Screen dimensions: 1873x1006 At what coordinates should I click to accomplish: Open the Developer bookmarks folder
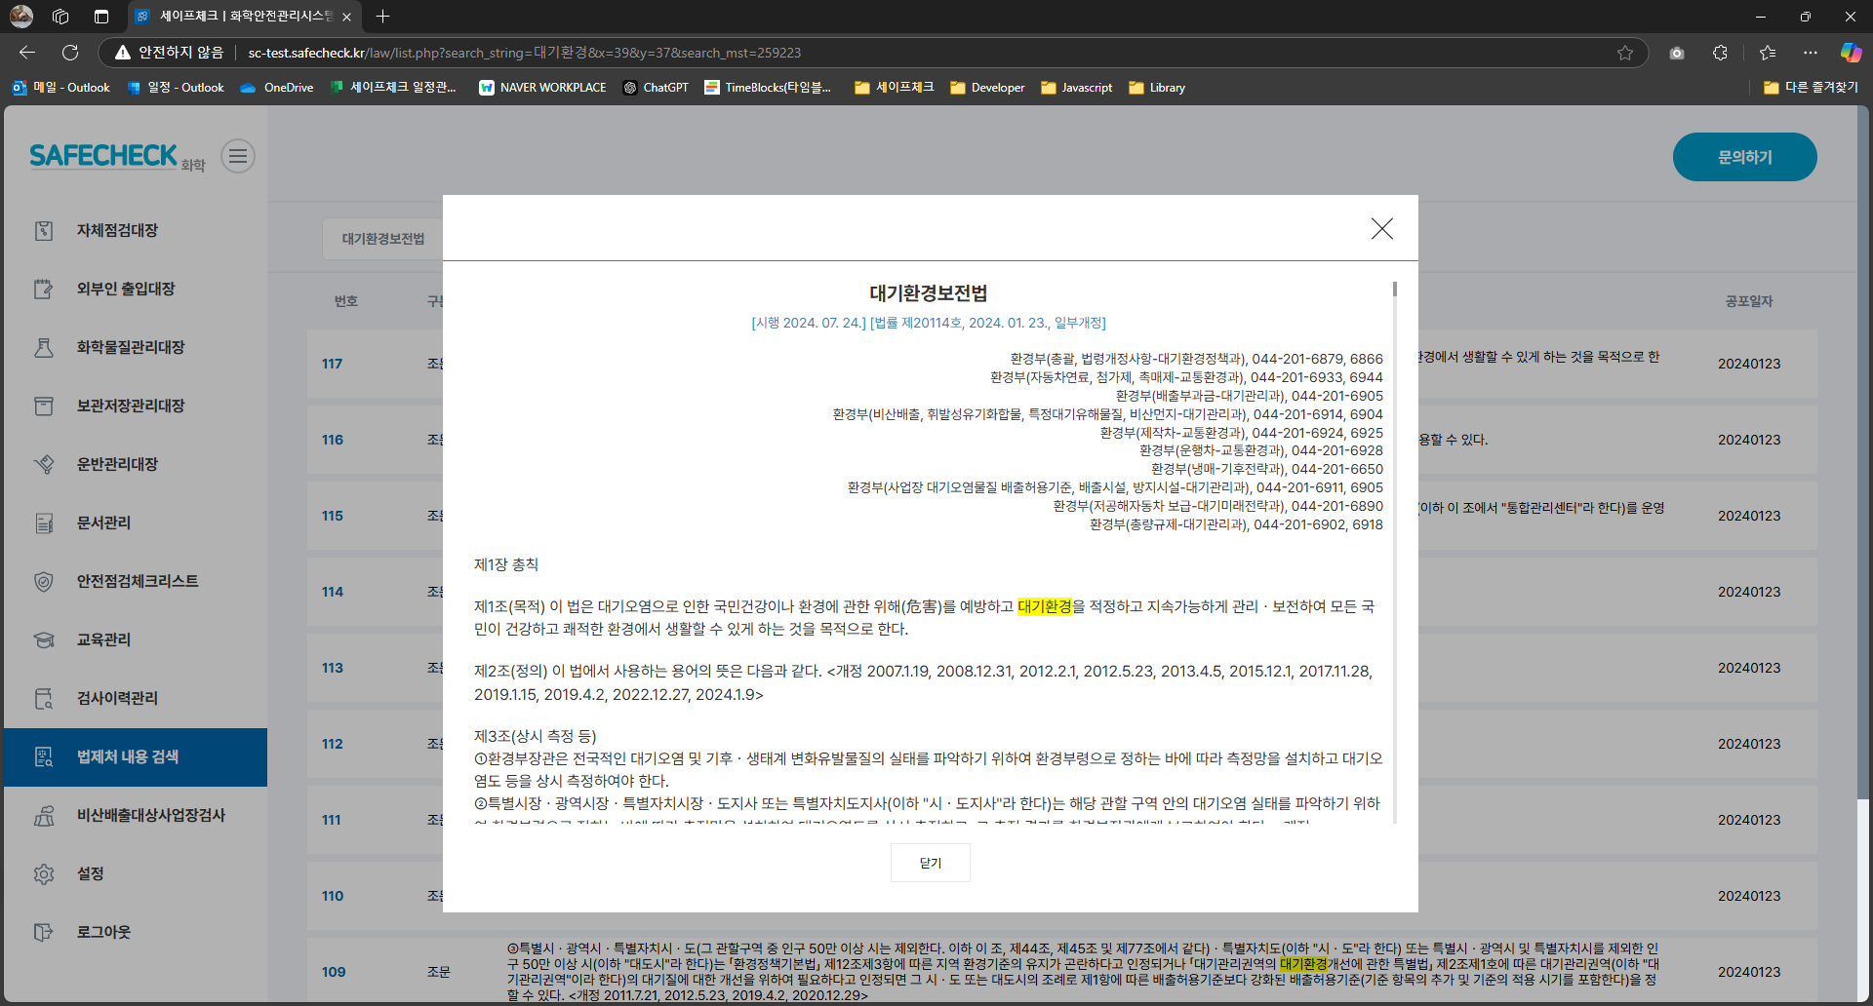987,88
